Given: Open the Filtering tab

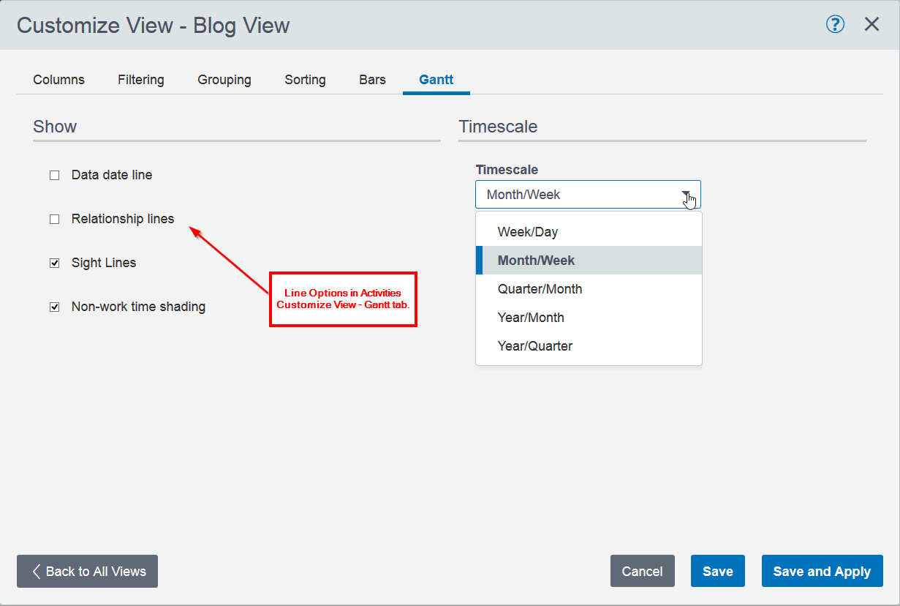Looking at the screenshot, I should [x=140, y=80].
